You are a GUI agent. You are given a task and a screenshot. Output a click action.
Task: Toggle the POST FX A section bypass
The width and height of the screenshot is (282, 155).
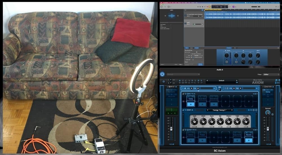click(186, 130)
